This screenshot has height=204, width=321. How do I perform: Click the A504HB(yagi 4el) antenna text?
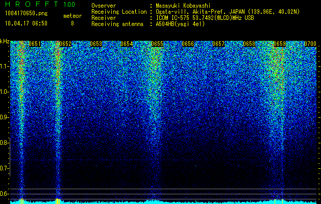coord(180,24)
